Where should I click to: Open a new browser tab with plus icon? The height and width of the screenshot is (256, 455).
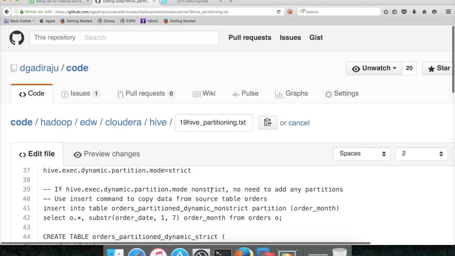[231, 2]
